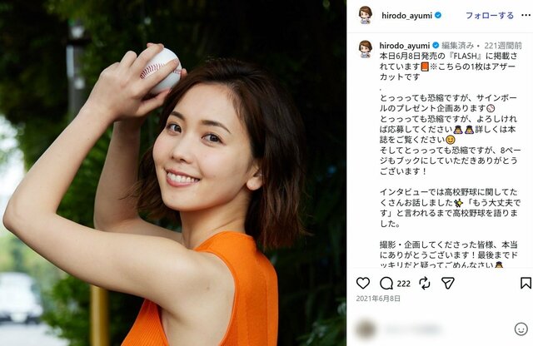Click the header verified badge
This screenshot has width=533, height=346.
tap(438, 15)
